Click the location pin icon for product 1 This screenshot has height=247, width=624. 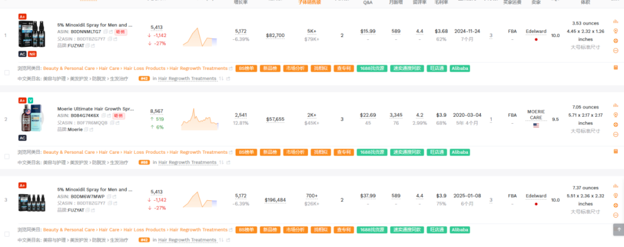(x=616, y=31)
